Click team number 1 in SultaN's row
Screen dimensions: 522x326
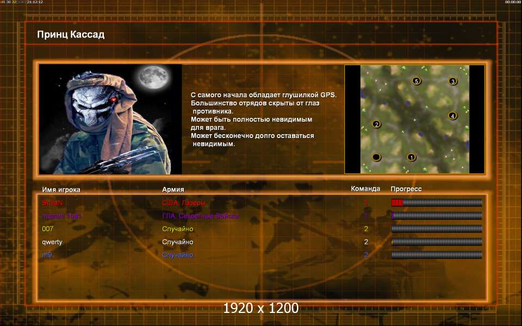tap(366, 203)
